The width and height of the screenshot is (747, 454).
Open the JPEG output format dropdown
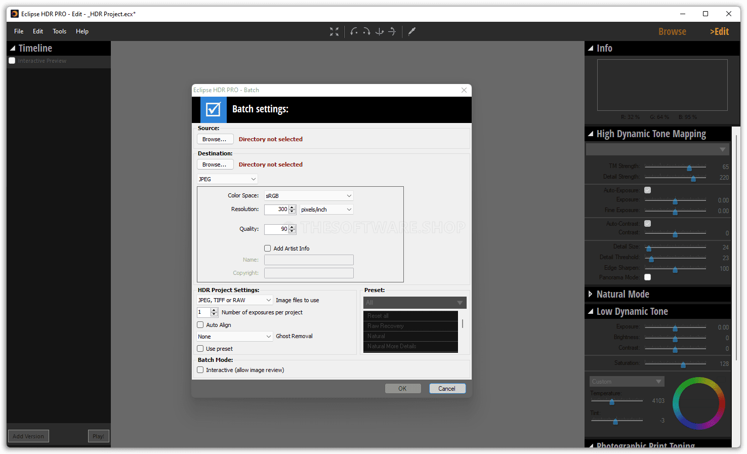coord(227,179)
